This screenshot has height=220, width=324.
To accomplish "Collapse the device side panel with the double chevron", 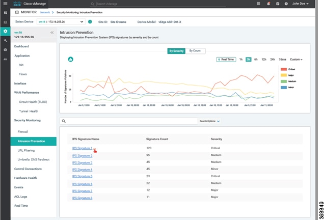I will [52, 33].
